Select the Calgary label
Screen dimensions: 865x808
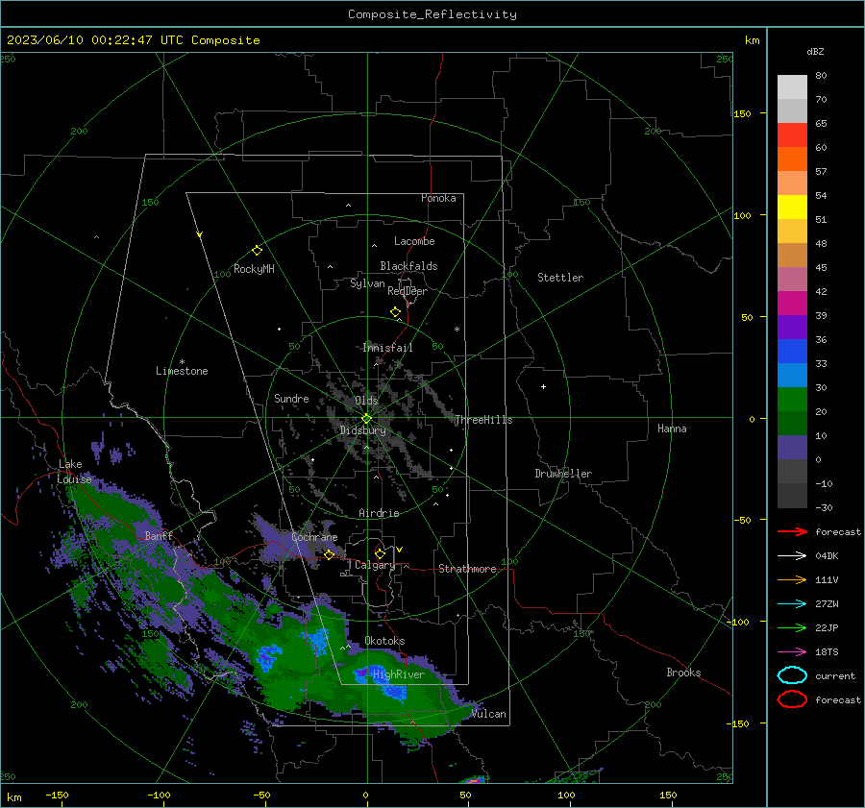pos(375,565)
